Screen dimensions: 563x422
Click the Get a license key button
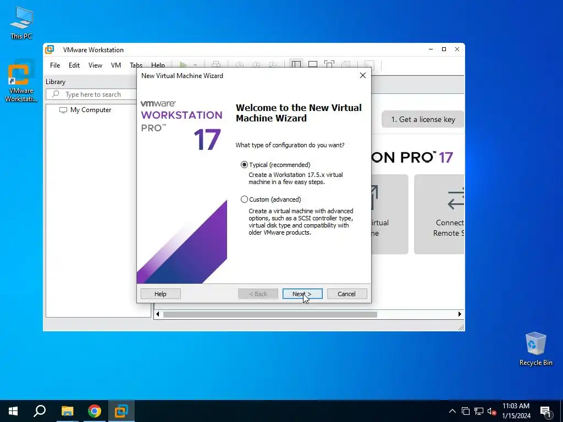423,119
